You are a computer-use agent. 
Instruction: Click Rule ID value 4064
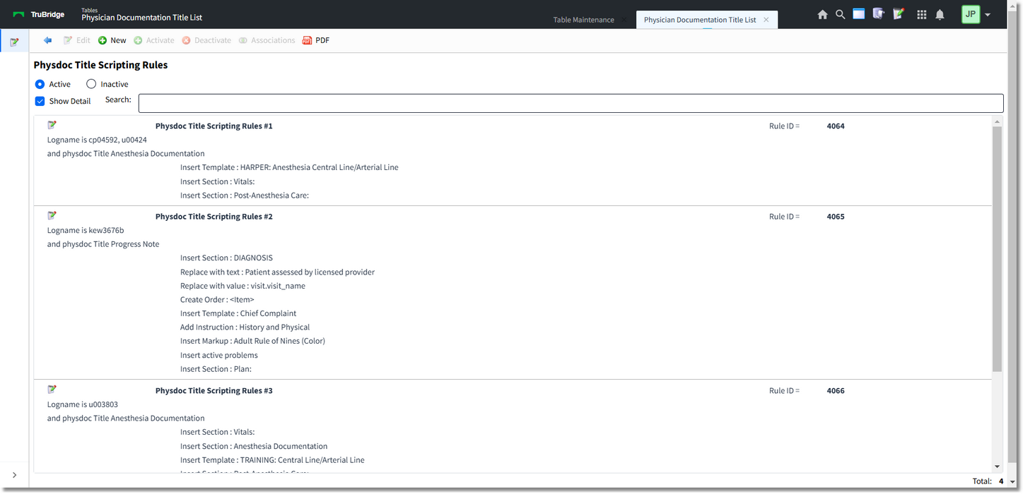click(836, 126)
